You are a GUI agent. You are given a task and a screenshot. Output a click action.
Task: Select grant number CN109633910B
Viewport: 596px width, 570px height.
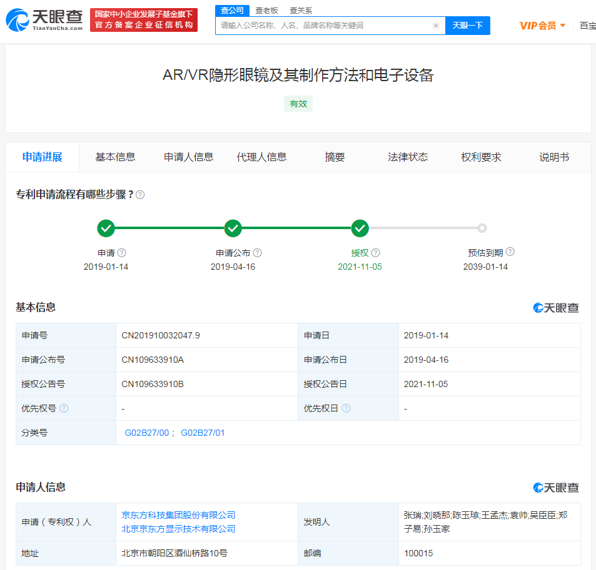(x=153, y=384)
